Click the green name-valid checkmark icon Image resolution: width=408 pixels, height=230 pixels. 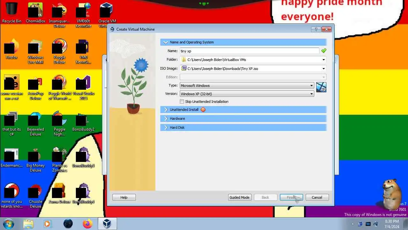324,51
